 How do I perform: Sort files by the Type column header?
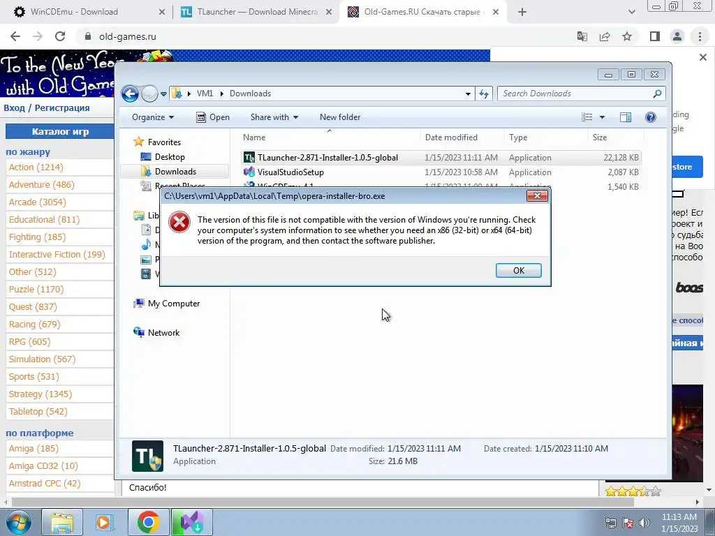click(x=518, y=137)
